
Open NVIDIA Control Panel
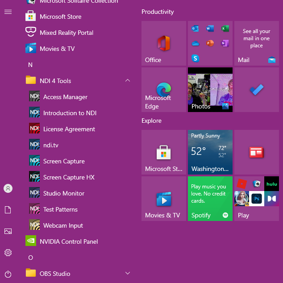[78, 241]
